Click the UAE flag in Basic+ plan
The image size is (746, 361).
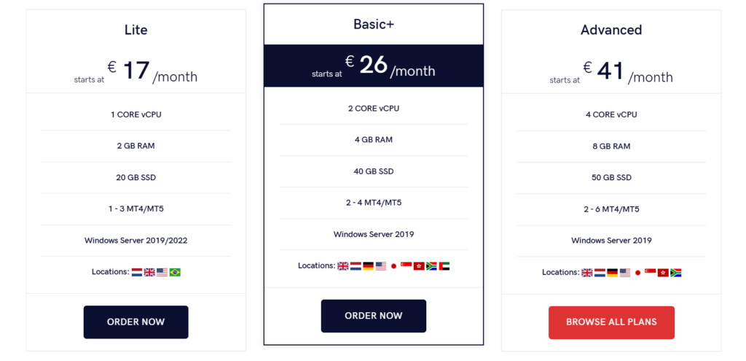pos(444,266)
